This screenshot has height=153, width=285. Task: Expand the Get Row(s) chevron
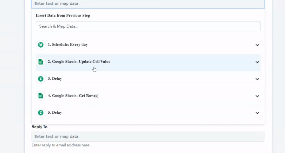click(x=257, y=96)
